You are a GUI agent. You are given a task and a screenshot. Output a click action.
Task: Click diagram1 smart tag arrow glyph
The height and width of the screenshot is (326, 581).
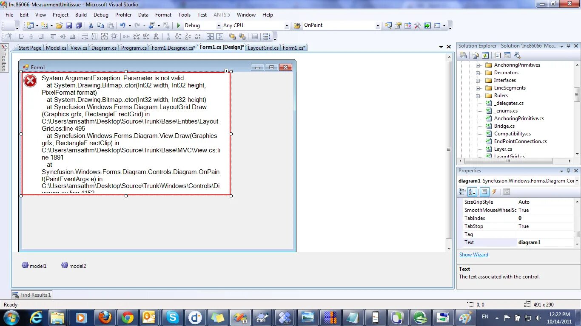tap(226, 71)
